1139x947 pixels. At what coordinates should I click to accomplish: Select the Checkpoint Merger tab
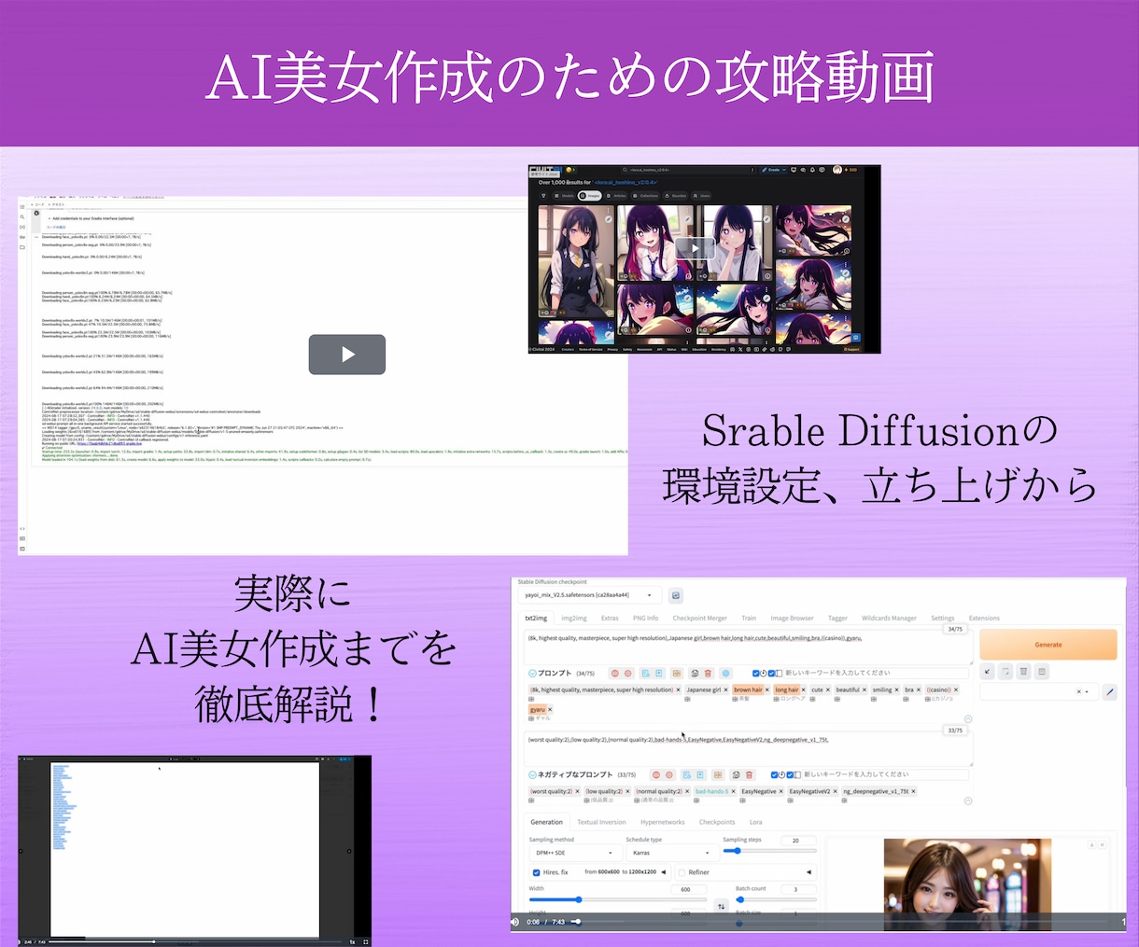point(699,618)
